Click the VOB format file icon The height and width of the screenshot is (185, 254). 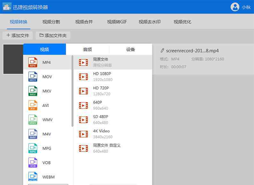point(33,163)
